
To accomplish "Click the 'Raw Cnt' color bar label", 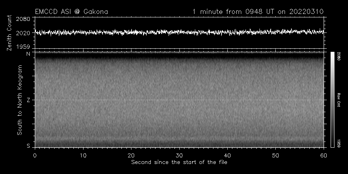I will click(x=338, y=100).
